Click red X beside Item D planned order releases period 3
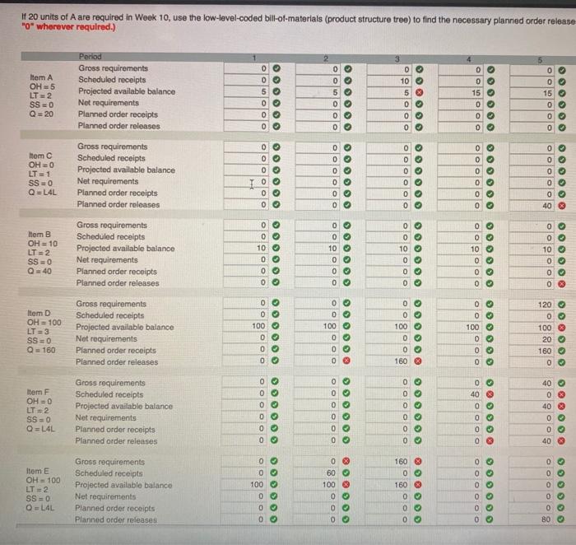The width and height of the screenshot is (576, 545). tap(418, 361)
